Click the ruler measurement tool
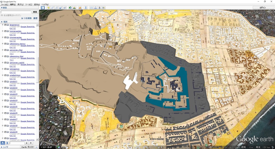Viewport: 275px width, 149px height. click(x=86, y=8)
